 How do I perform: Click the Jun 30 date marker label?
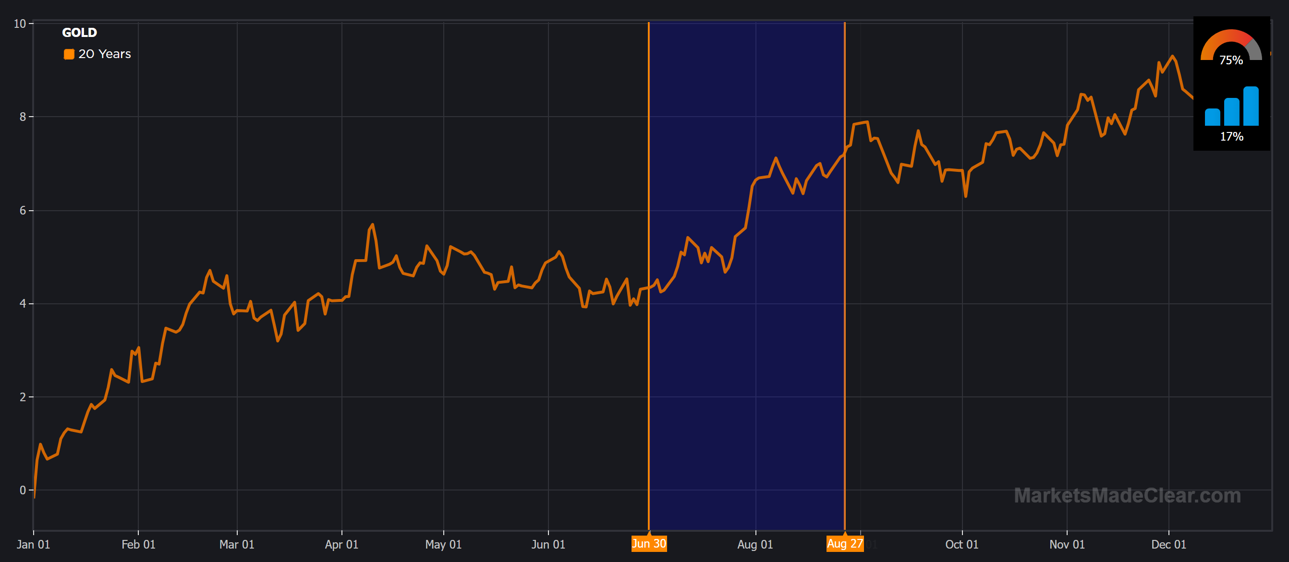click(x=649, y=543)
